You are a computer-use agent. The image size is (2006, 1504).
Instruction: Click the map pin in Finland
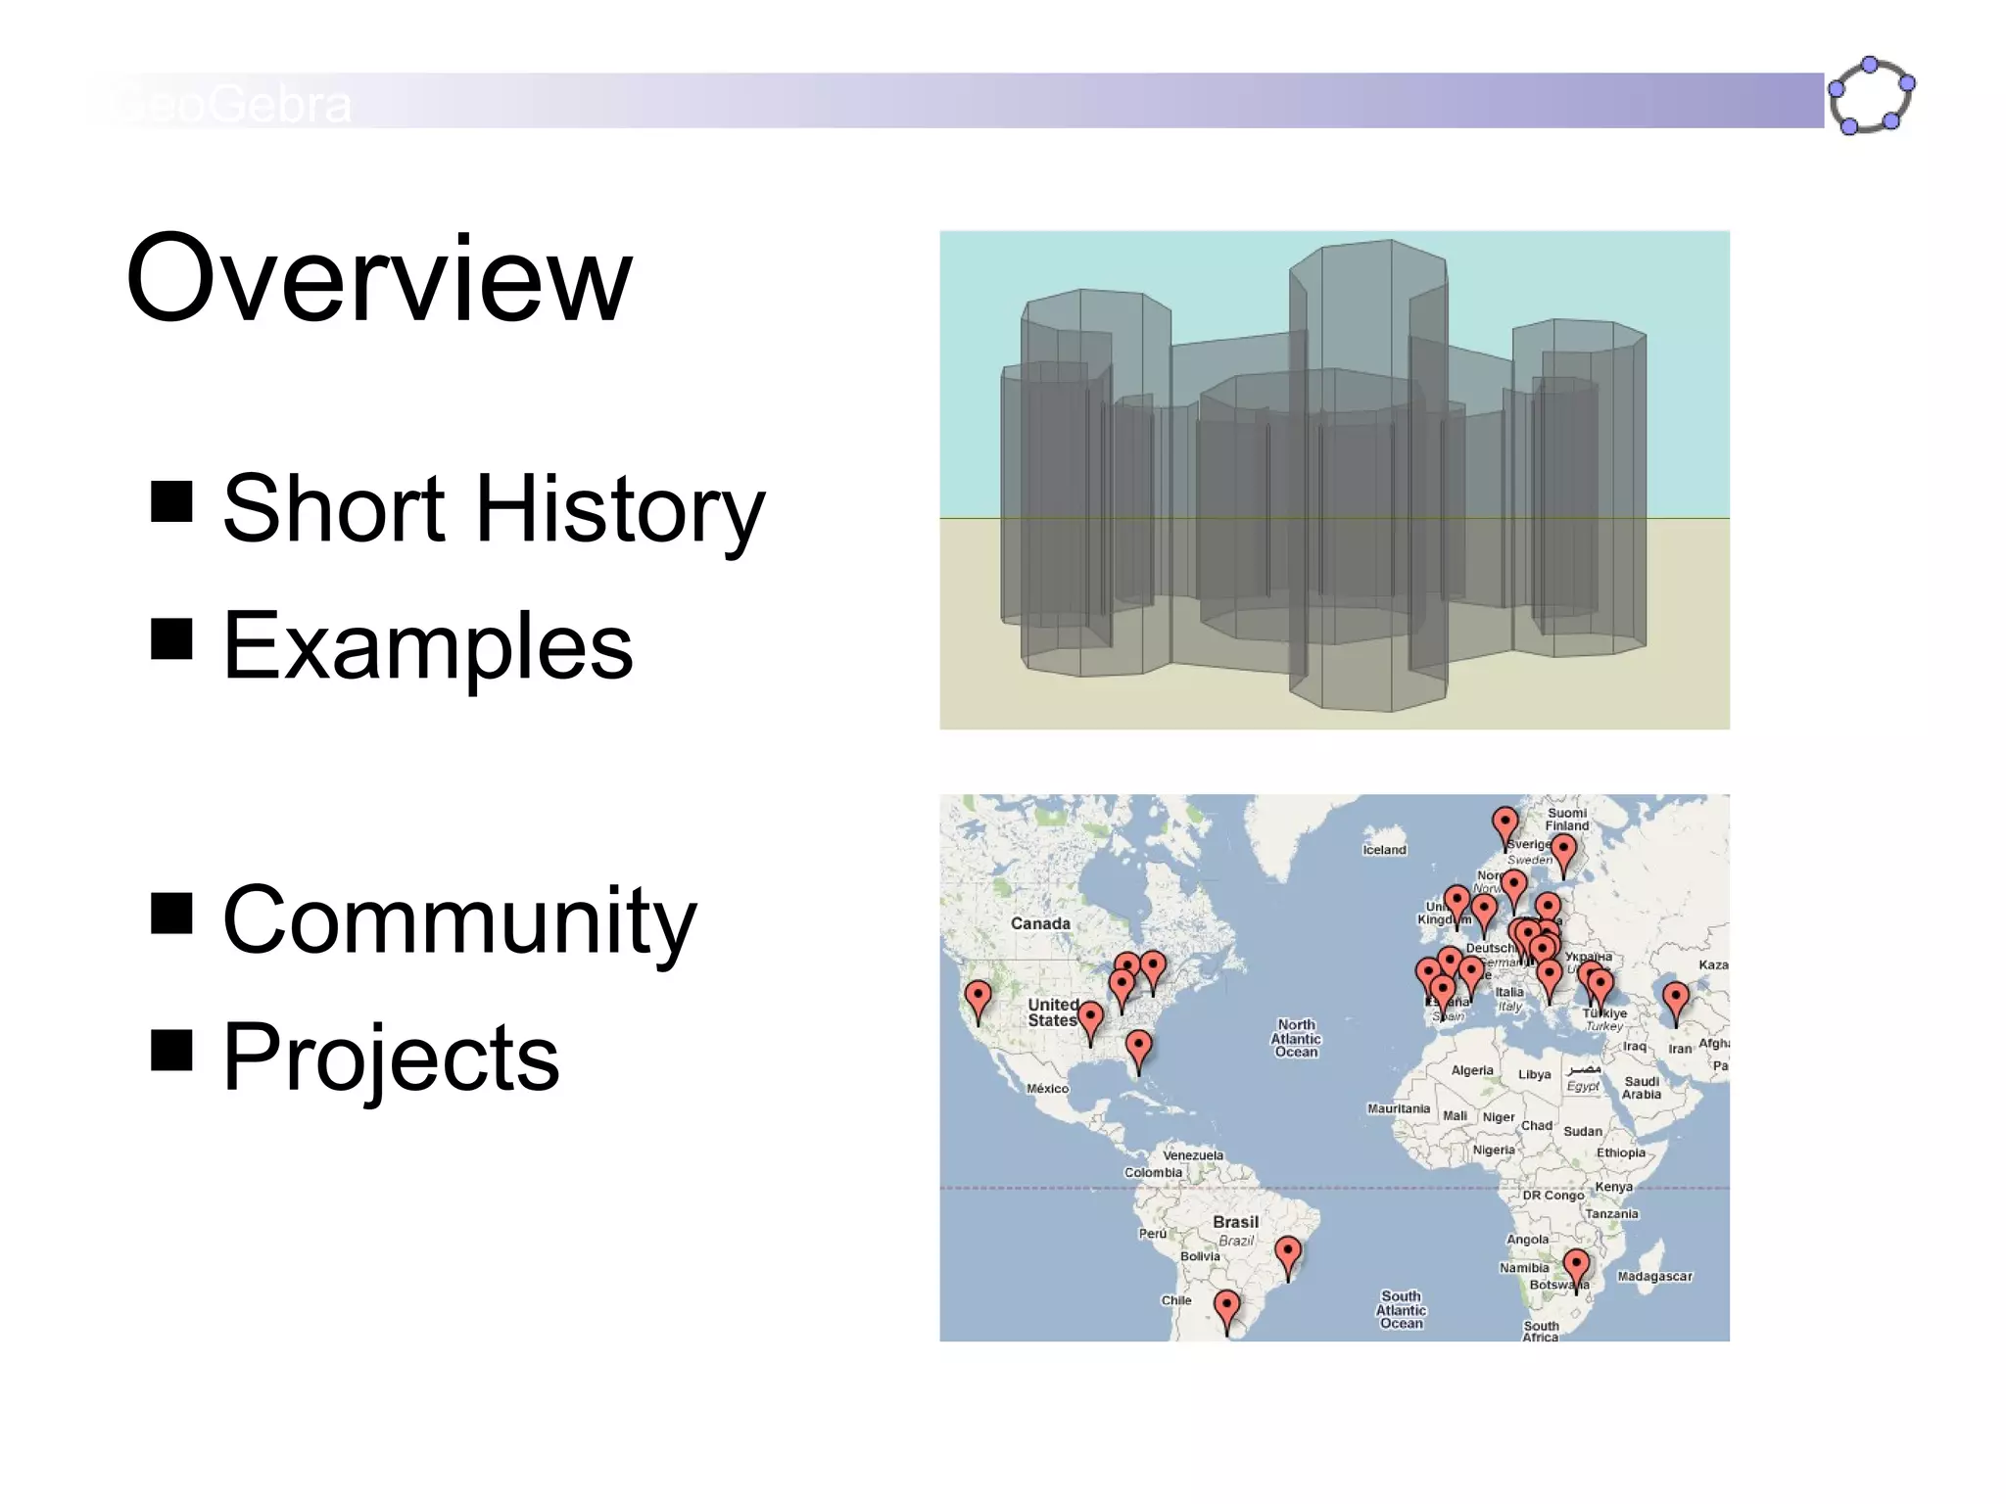coord(1563,850)
